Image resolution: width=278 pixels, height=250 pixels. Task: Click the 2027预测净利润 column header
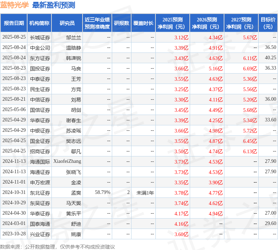point(241,23)
